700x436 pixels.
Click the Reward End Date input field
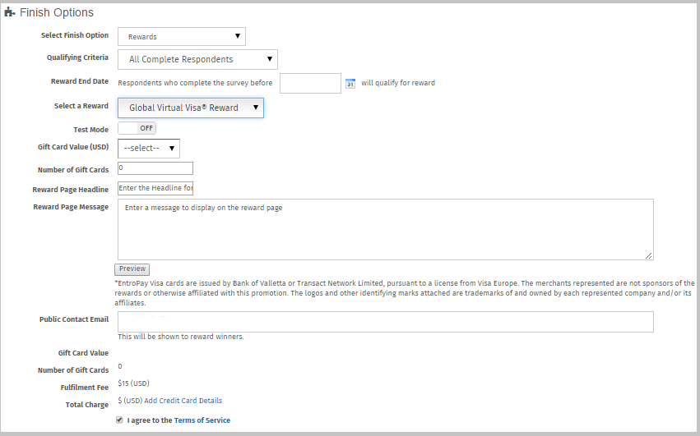click(x=310, y=84)
